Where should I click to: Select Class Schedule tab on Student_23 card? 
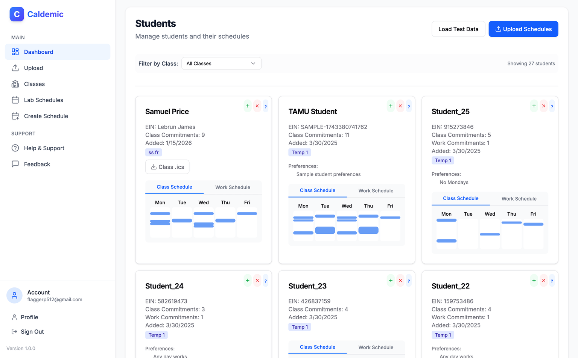(318, 347)
